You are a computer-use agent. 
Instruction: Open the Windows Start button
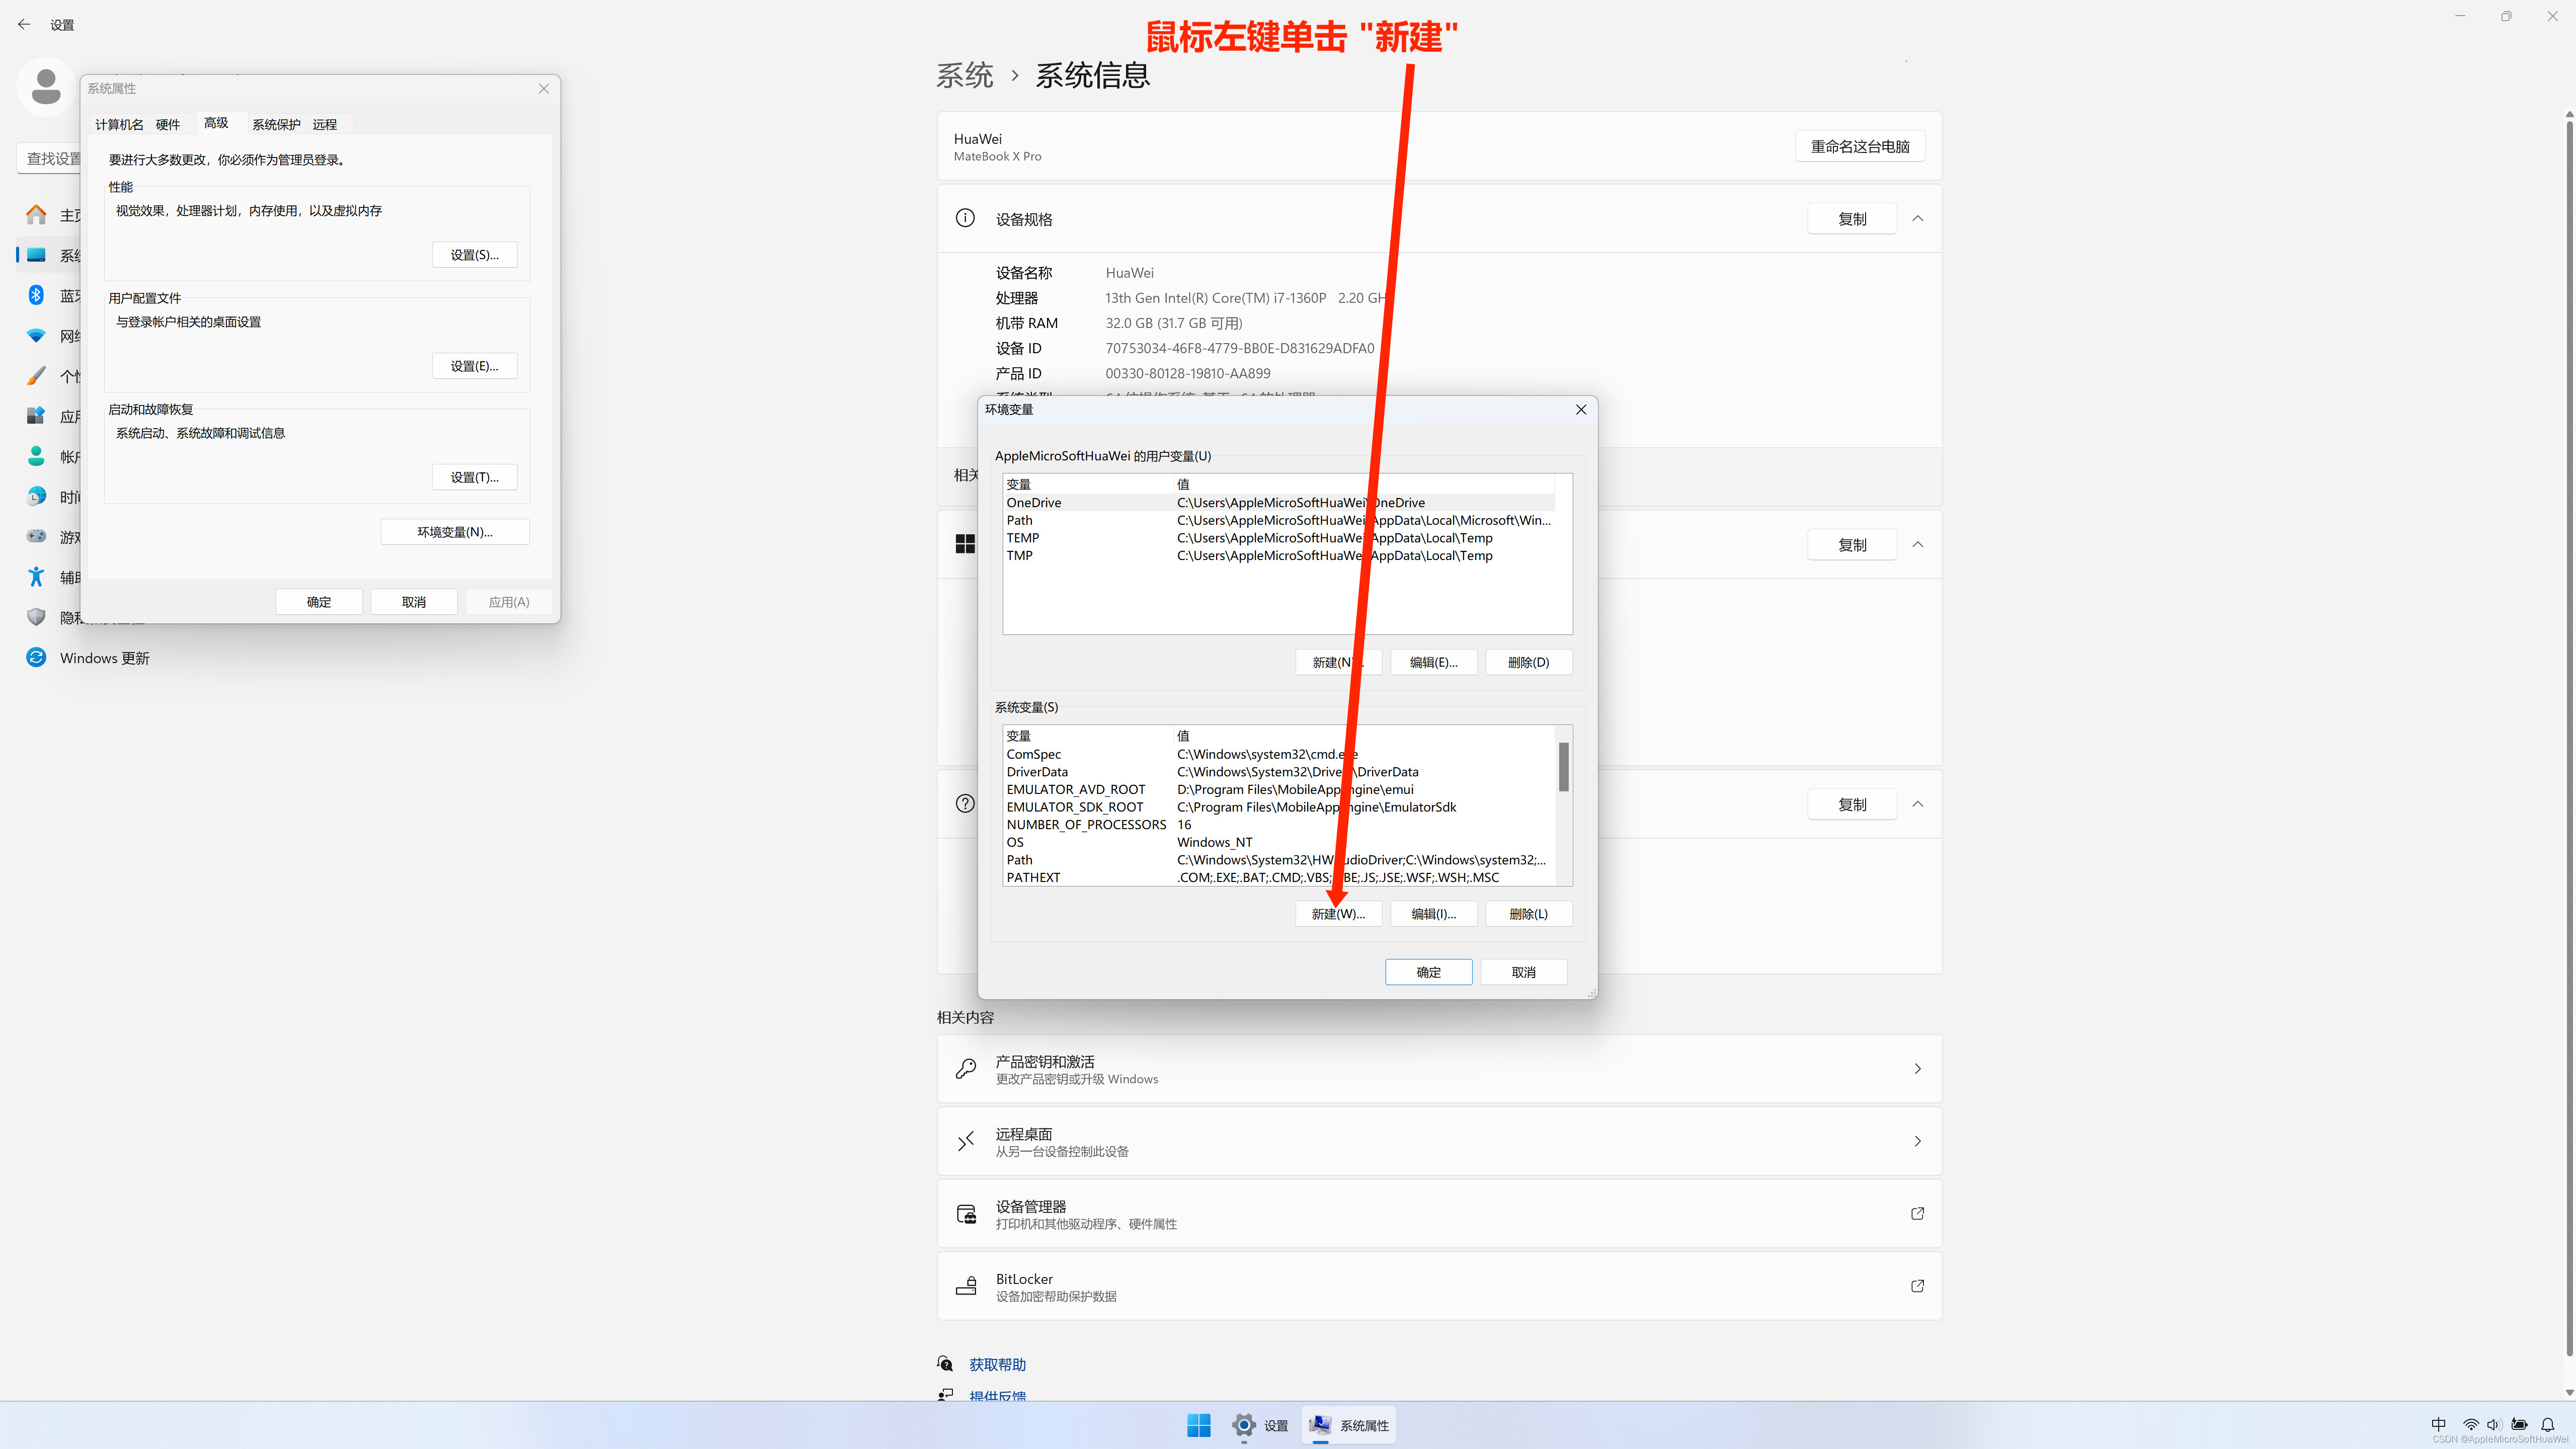click(x=1198, y=1425)
